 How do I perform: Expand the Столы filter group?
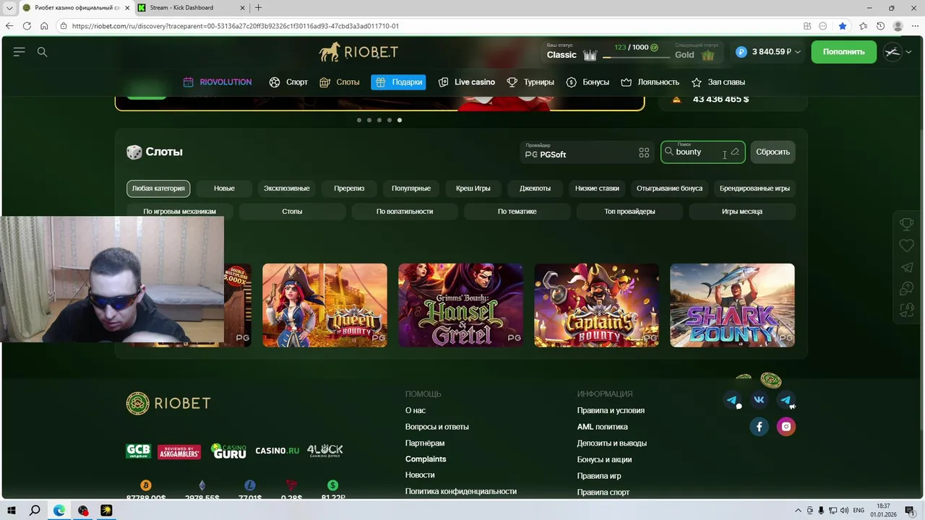(x=292, y=212)
